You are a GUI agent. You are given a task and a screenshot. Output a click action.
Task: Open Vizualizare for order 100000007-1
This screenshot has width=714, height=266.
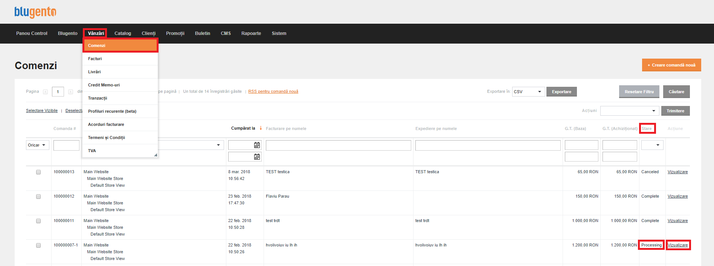pos(677,245)
